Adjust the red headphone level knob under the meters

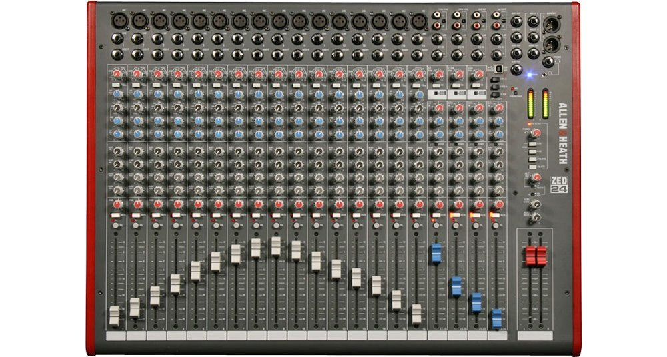(536, 133)
